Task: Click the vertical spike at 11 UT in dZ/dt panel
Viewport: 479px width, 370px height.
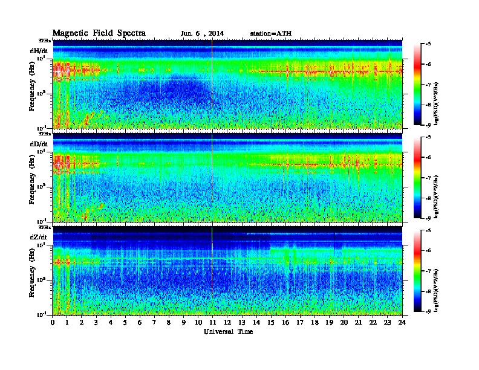Action: [x=212, y=271]
